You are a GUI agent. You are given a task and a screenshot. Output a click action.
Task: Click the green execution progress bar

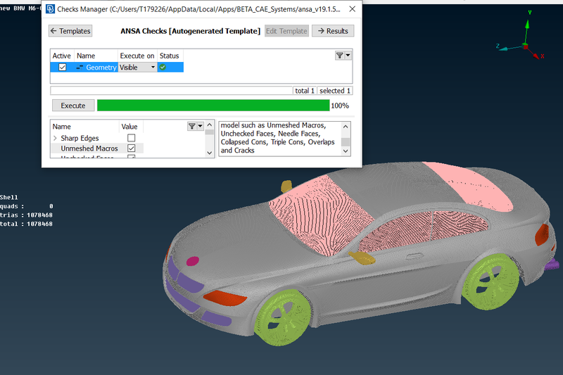click(x=213, y=106)
